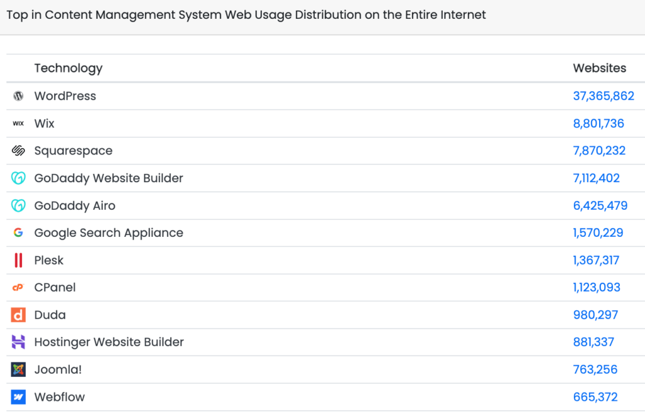This screenshot has height=414, width=645.
Task: Click the Technology column header
Action: click(x=68, y=68)
